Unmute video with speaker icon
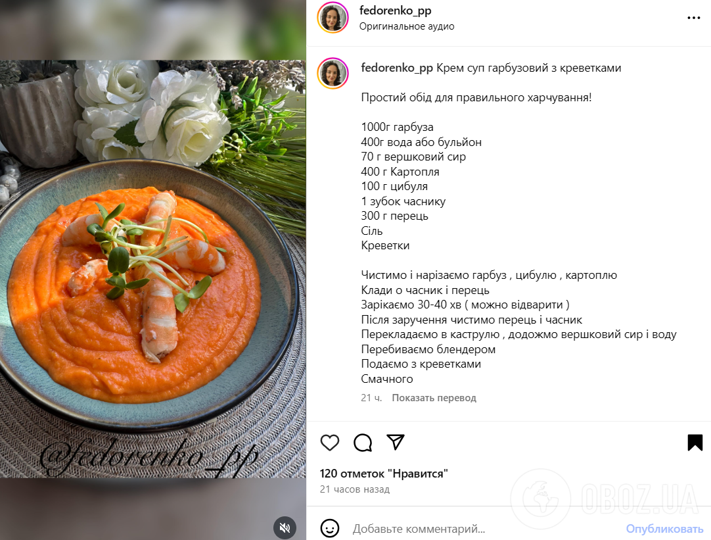 tap(285, 528)
